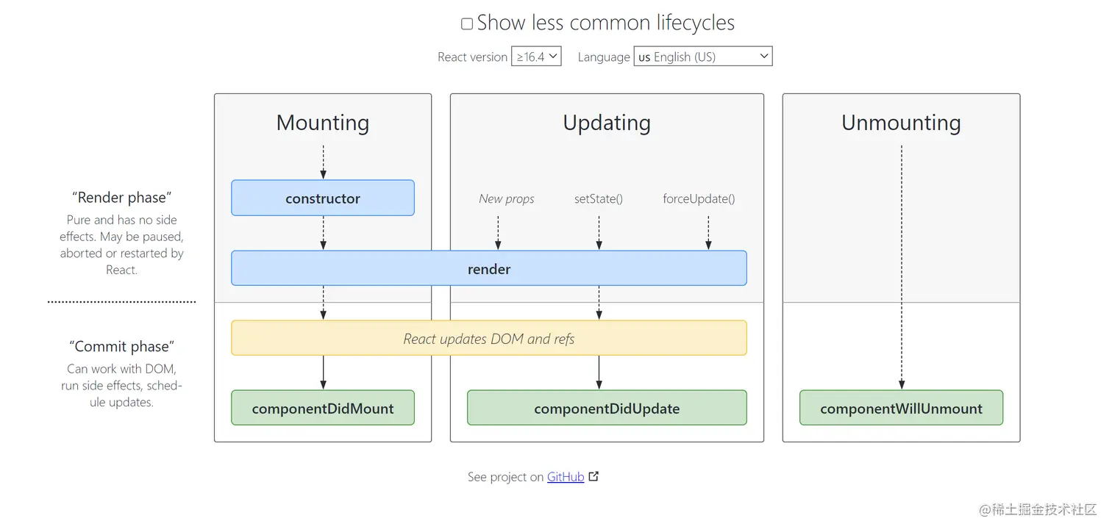
Task: Click the componentDidMount box
Action: 323,408
